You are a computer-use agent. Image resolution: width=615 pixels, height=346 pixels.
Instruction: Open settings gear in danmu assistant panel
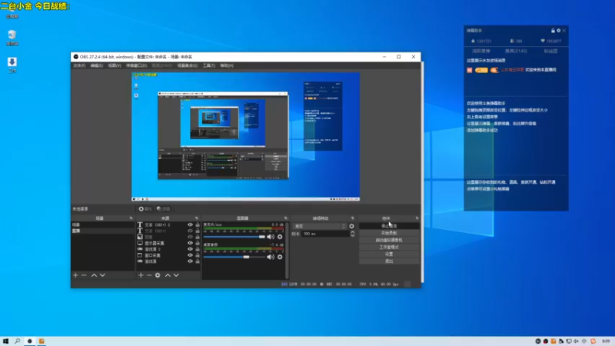[x=559, y=31]
